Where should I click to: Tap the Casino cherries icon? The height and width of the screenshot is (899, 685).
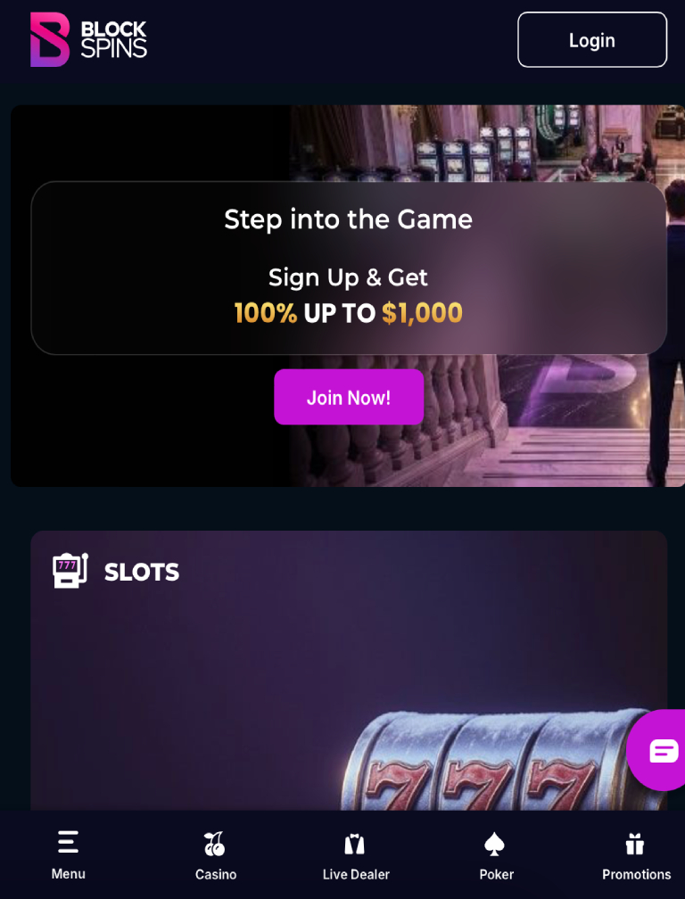[215, 844]
